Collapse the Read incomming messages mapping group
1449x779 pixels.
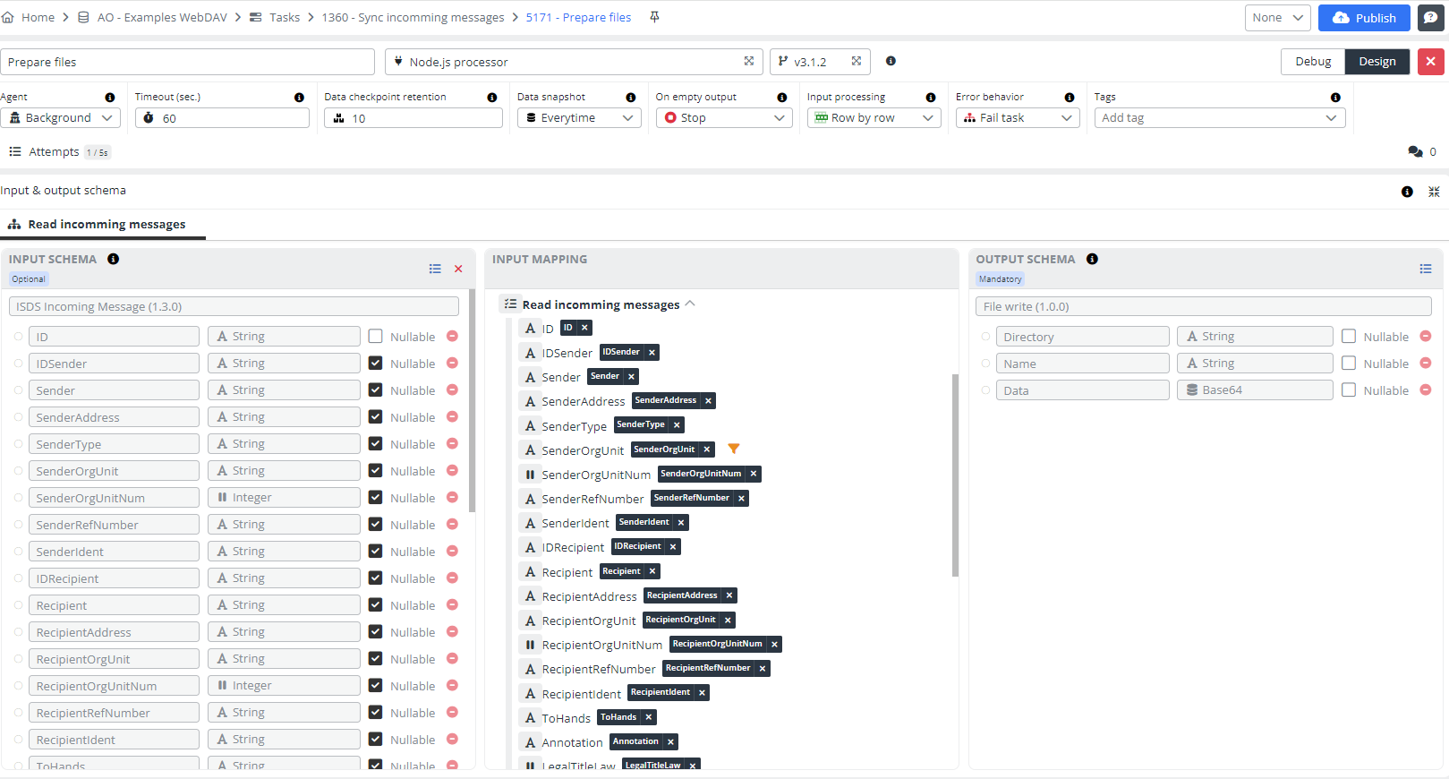tap(690, 304)
